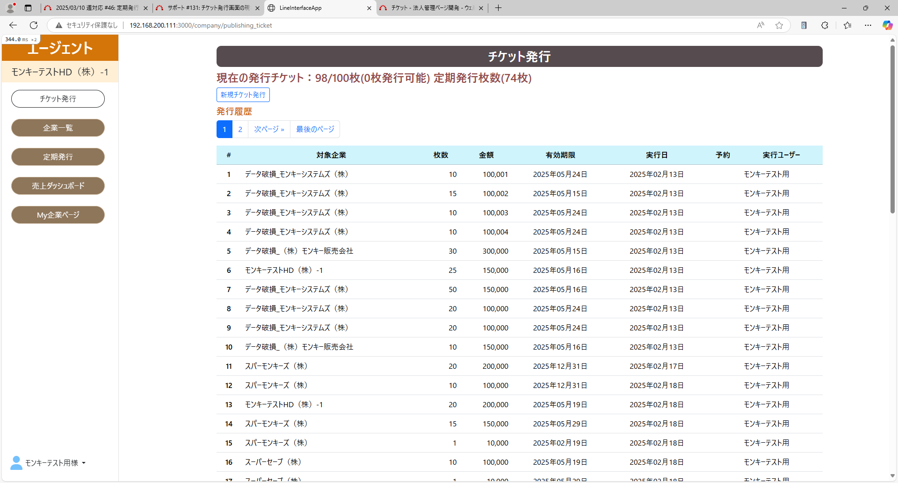Close the チケット - 法人管理ページ開発 tab
898x483 pixels.
[x=481, y=8]
